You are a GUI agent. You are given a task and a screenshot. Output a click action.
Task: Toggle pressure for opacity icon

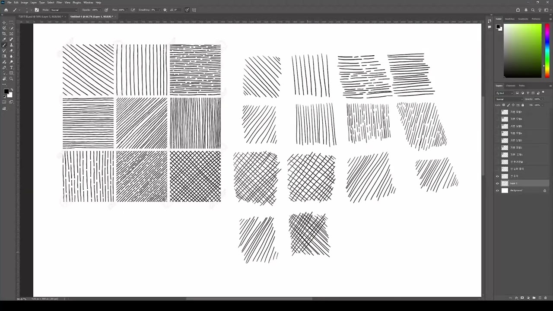(106, 10)
